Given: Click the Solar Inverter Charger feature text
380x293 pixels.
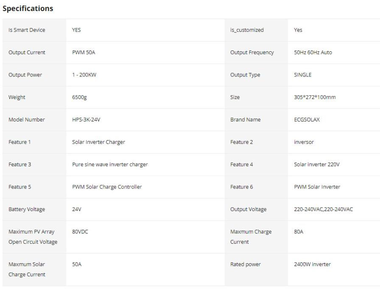Looking at the screenshot, I should tap(98, 142).
